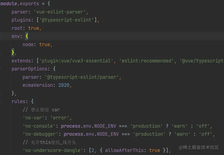Click 'module.exports' at top of file

pos(20,4)
